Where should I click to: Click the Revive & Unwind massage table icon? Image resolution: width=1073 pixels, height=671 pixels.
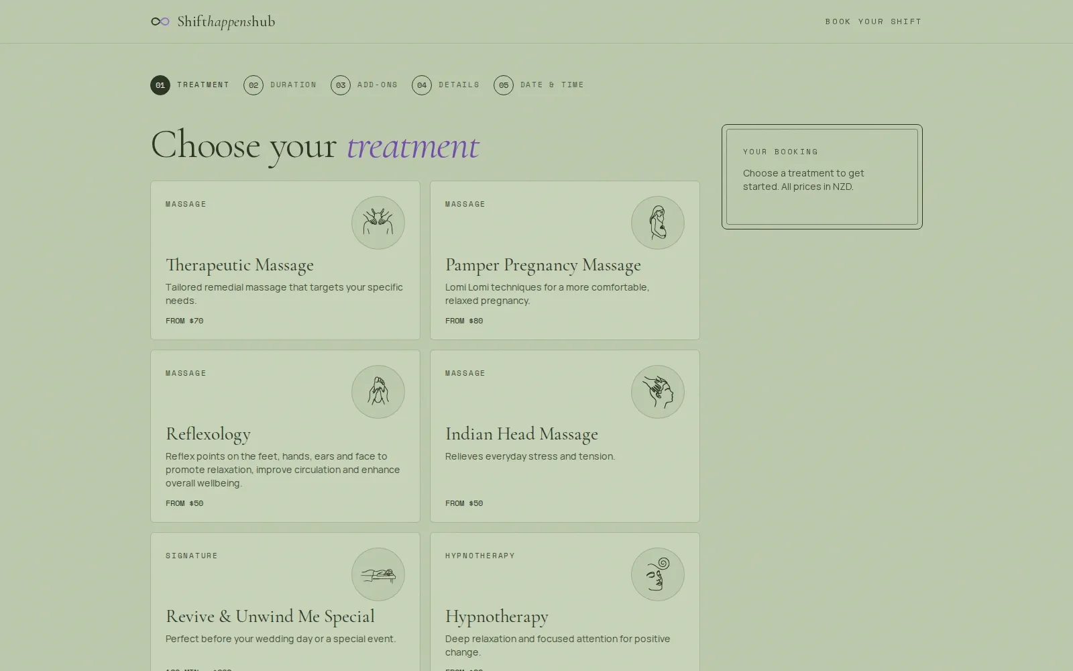tap(378, 574)
